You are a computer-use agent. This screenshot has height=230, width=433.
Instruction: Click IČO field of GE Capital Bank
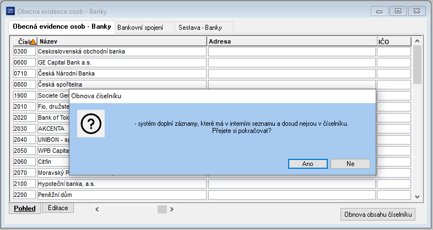[394, 62]
